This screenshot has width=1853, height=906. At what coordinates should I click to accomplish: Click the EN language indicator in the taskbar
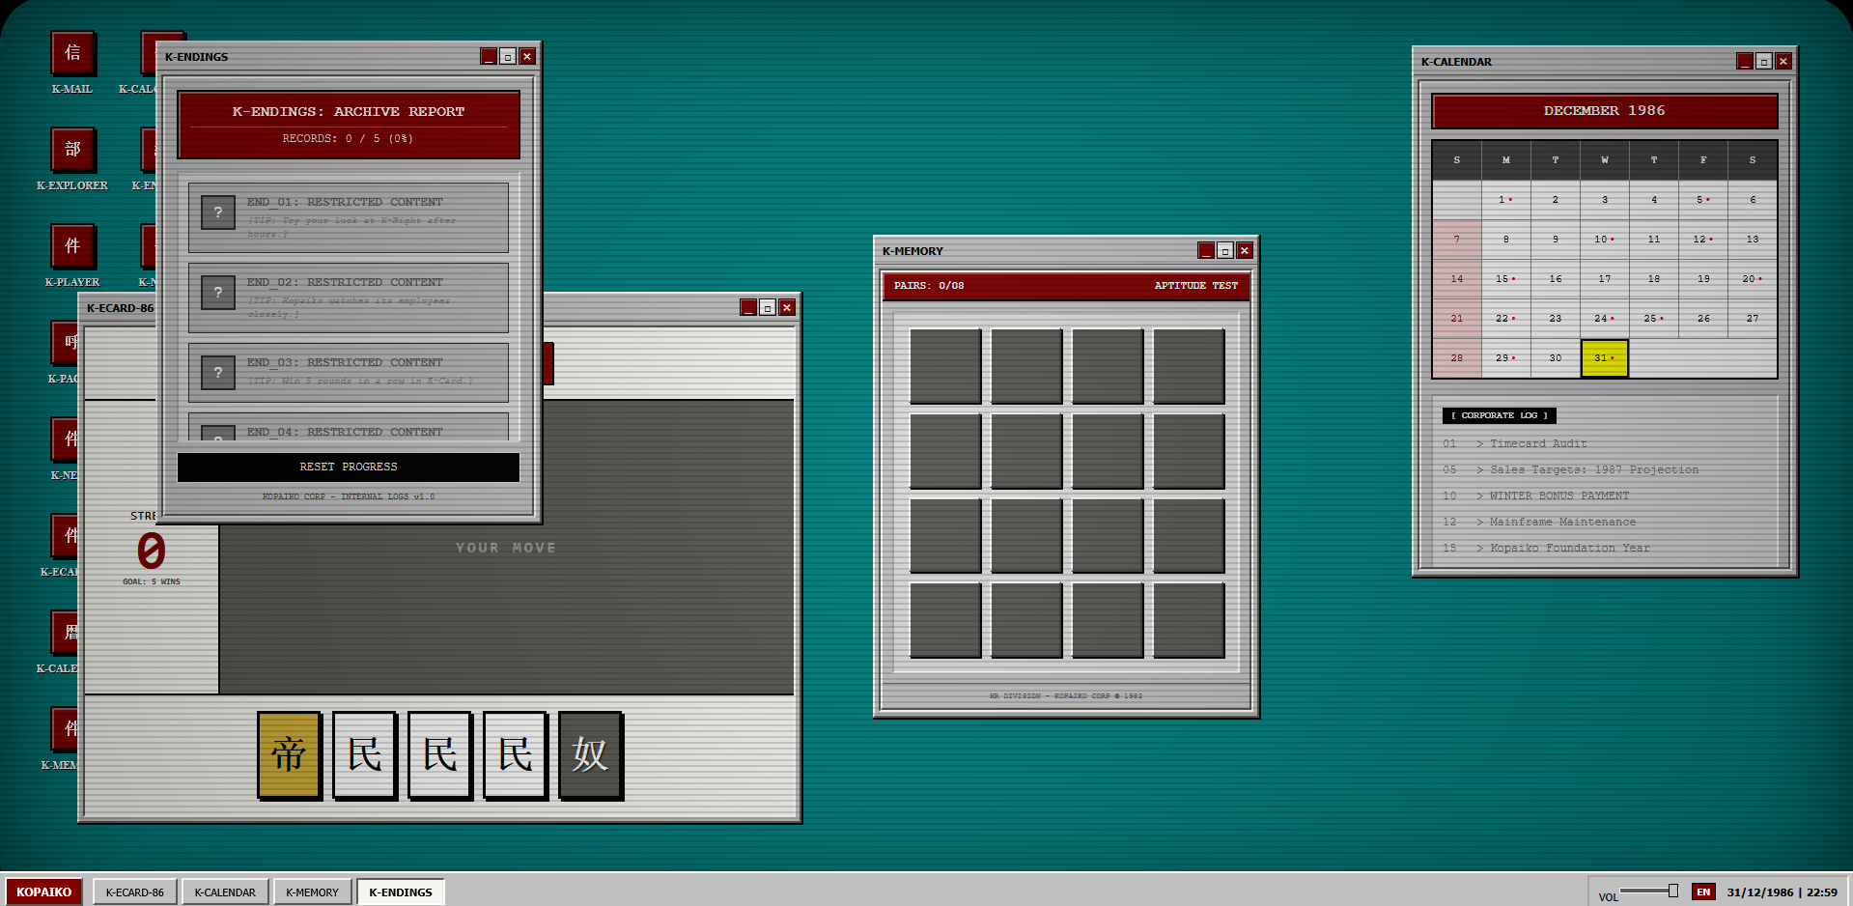click(1703, 892)
